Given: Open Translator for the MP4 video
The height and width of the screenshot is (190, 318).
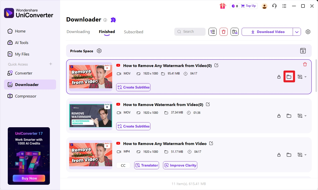Looking at the screenshot, I should (146, 165).
